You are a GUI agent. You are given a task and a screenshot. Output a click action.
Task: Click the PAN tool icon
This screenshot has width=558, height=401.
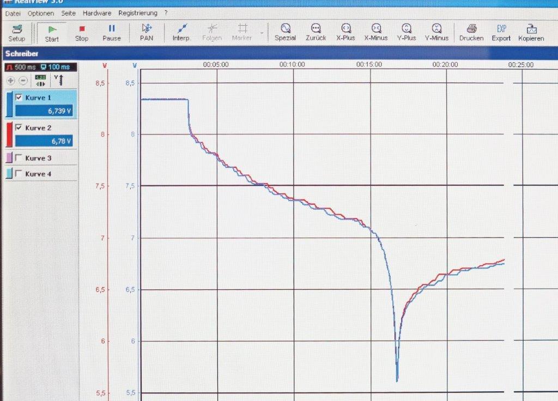pos(147,32)
